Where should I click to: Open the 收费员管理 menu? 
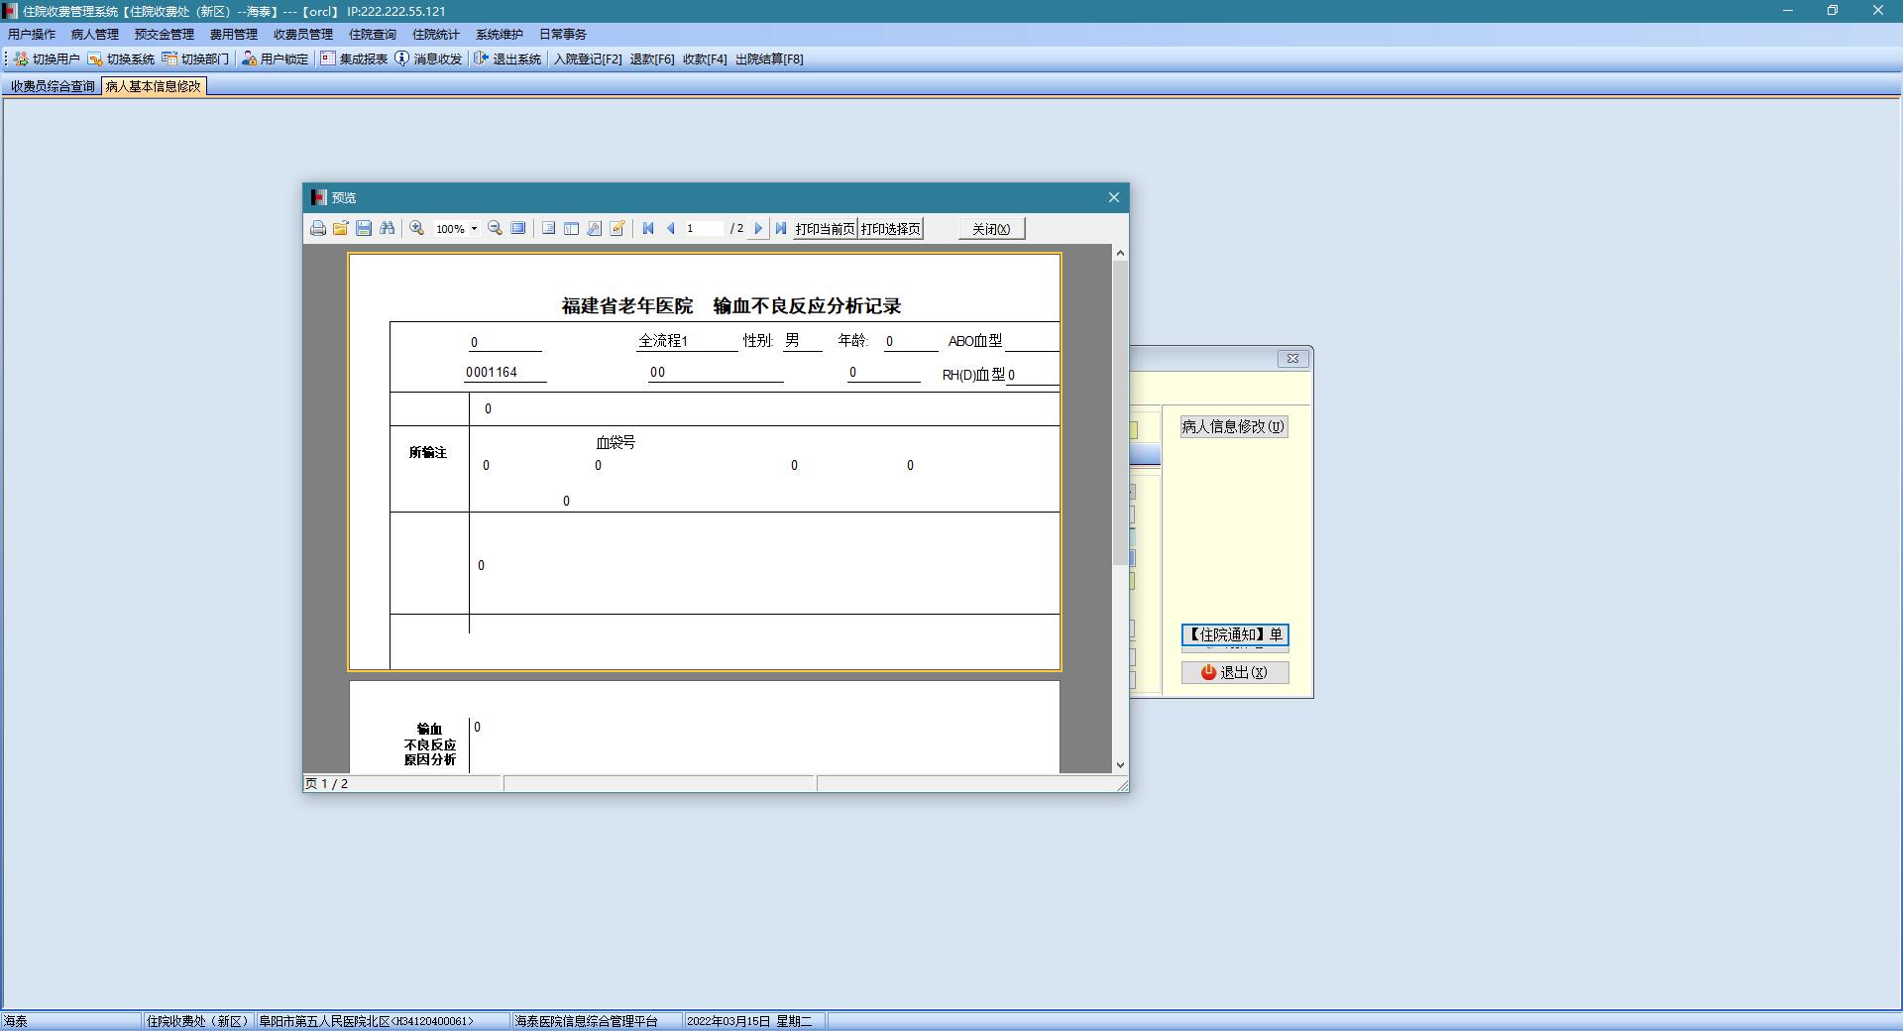(x=303, y=35)
